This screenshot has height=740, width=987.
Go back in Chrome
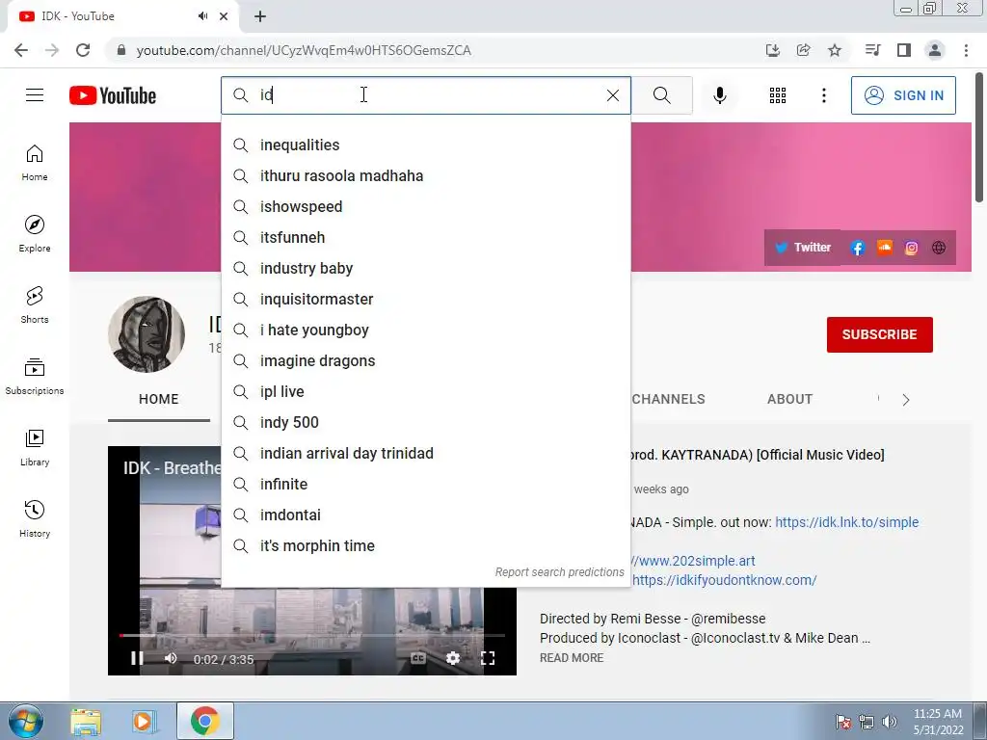click(21, 50)
